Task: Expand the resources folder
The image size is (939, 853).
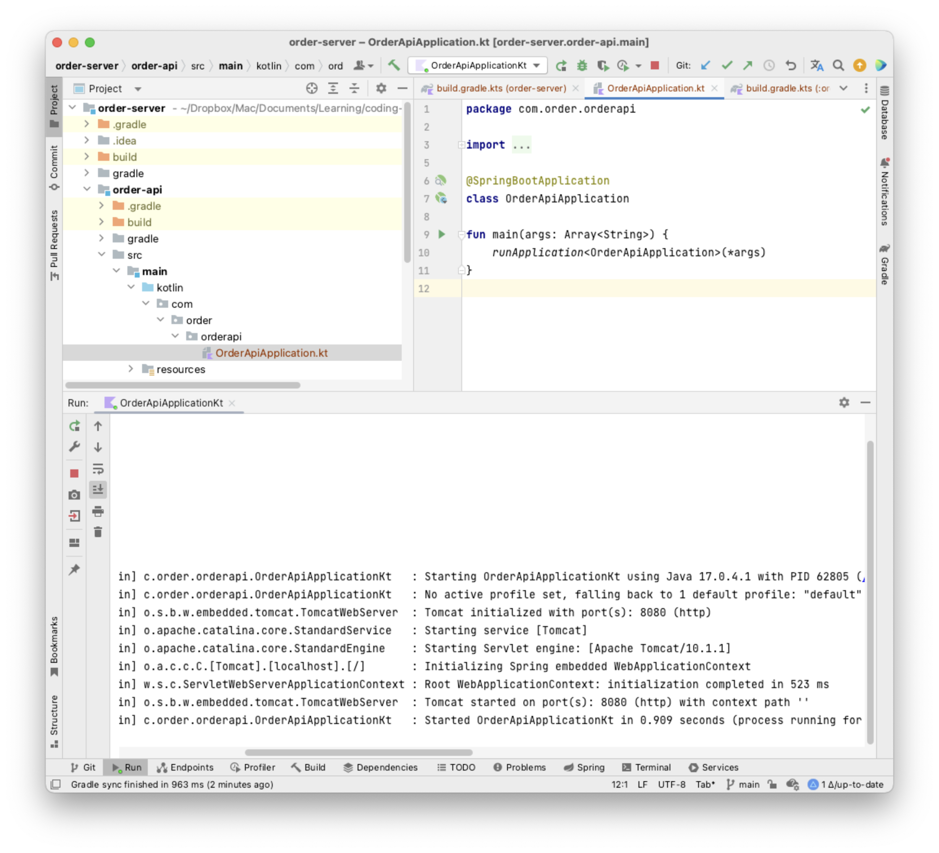Action: [x=131, y=369]
